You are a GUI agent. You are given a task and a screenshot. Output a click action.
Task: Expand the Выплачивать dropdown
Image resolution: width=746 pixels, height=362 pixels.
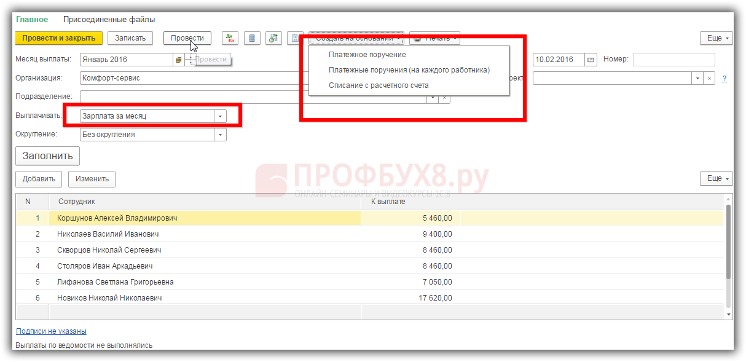point(220,116)
